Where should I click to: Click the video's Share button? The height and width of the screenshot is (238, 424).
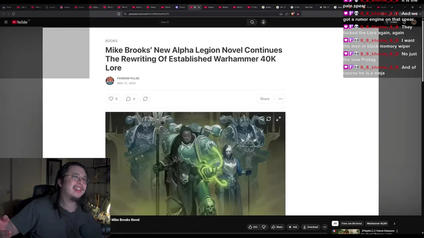point(277,227)
